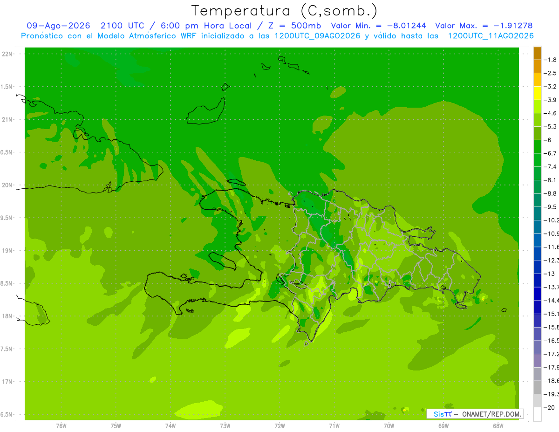Pick the dark orange swatch above -1.8
The width and height of the screenshot is (559, 432).
tap(537, 53)
